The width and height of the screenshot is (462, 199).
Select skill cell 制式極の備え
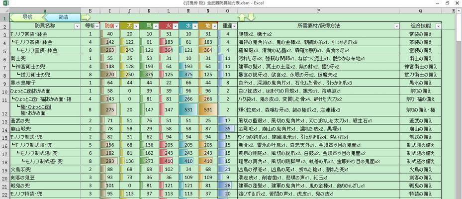tap(420, 161)
